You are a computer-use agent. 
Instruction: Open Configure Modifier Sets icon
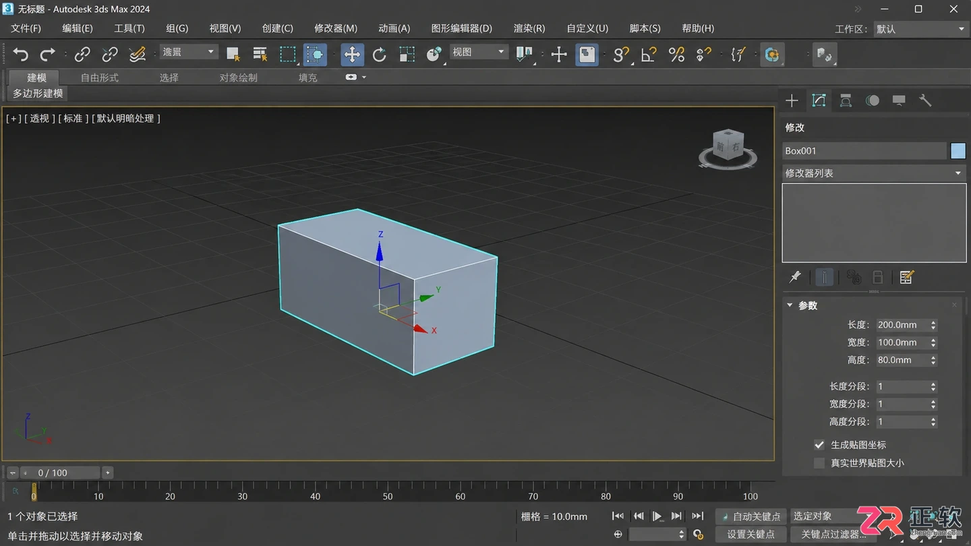click(906, 277)
